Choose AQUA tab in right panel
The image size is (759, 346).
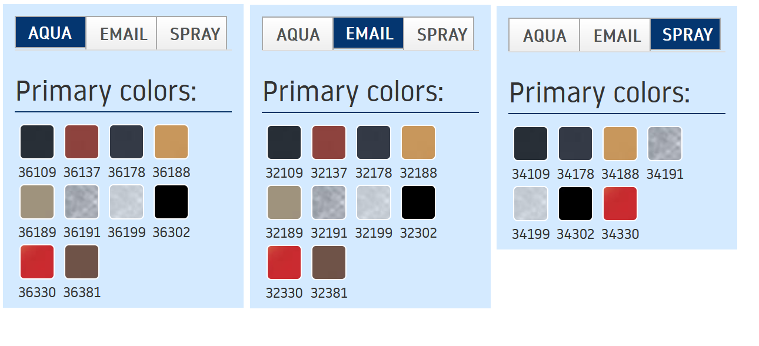(544, 35)
